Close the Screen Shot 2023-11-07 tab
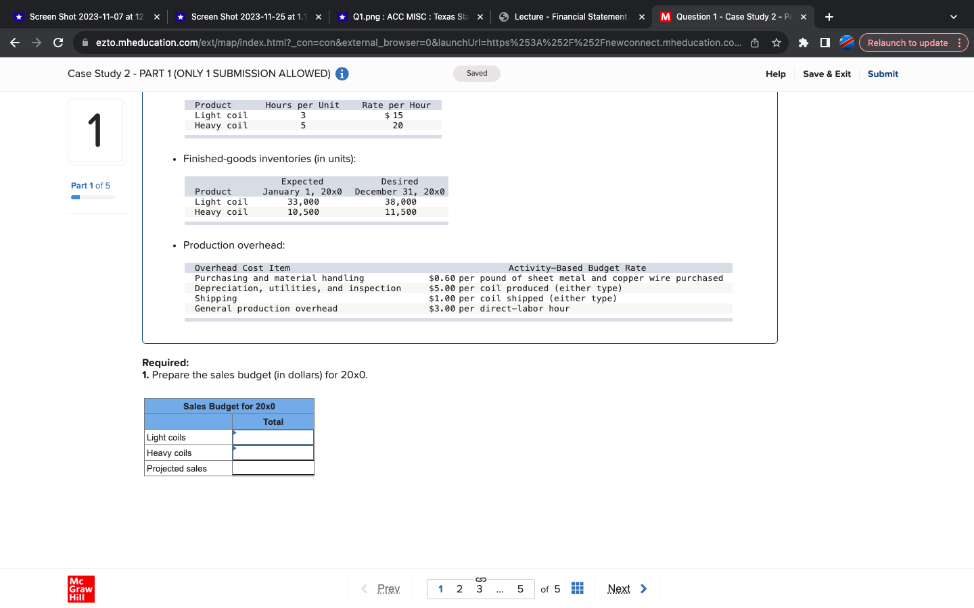974x608 pixels. 157,17
